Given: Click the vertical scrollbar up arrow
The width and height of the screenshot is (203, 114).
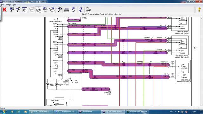Looking at the screenshot, I should [x=201, y=19].
